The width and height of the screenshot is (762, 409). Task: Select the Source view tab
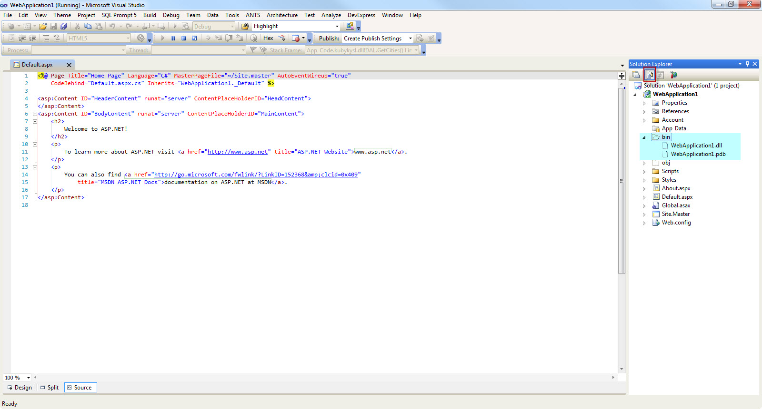(80, 388)
